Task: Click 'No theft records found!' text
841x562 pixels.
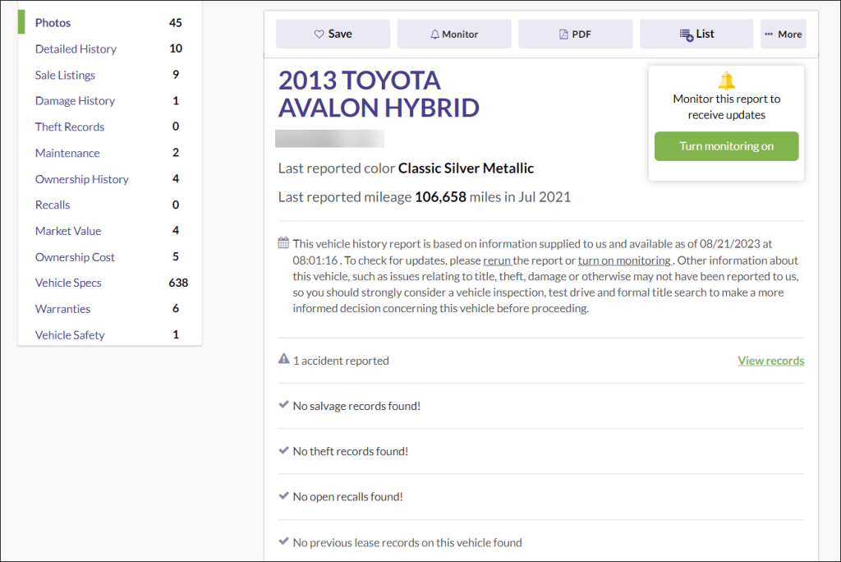Action: (351, 451)
